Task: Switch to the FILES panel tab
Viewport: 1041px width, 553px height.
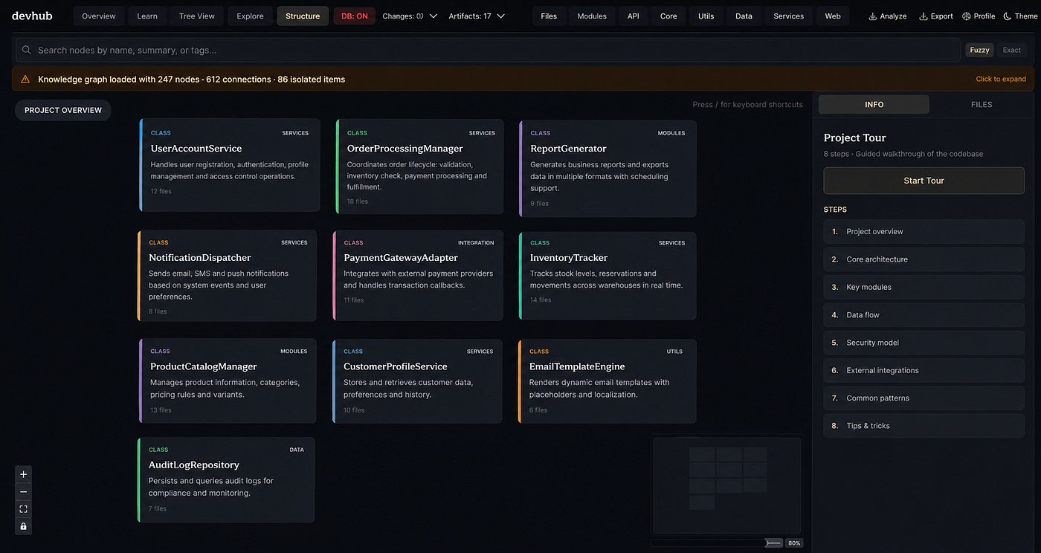Action: click(982, 104)
